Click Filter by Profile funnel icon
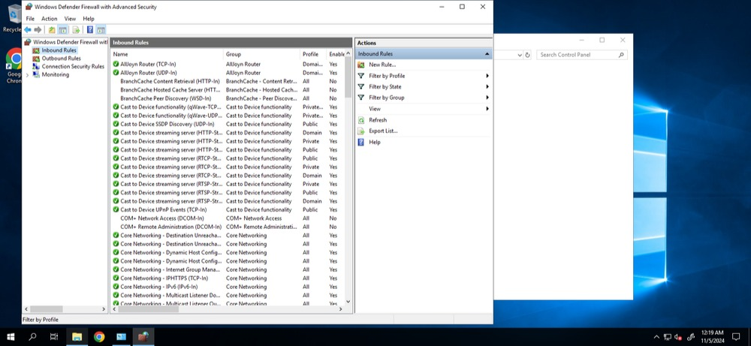This screenshot has height=346, width=751. pyautogui.click(x=361, y=76)
